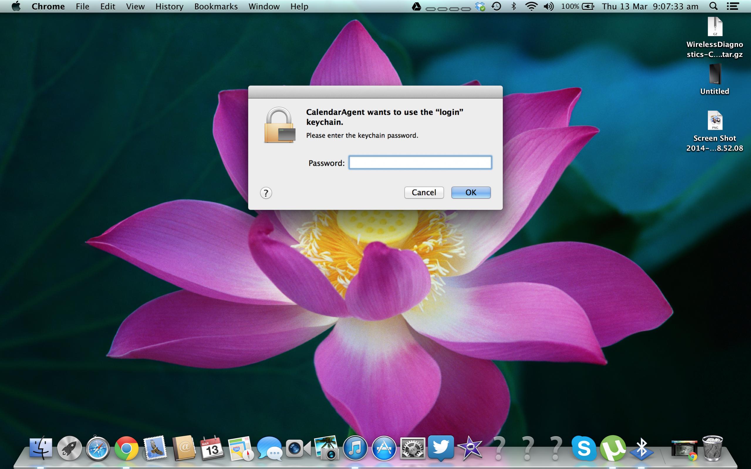
Task: Open the Trash in the Dock
Action: tap(713, 448)
